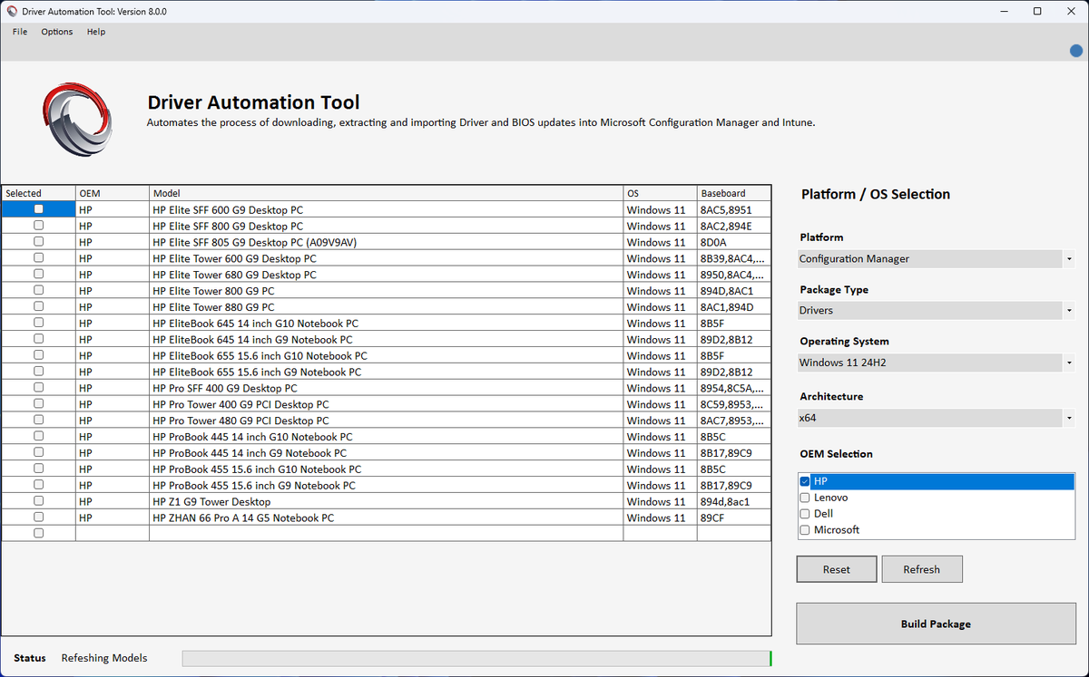Click baseboard cell 89CF
The height and width of the screenshot is (677, 1089).
click(x=734, y=517)
